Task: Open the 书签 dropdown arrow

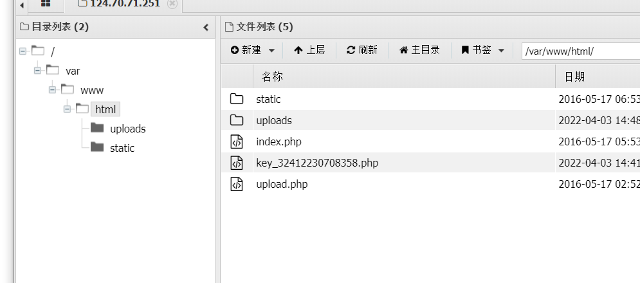Action: click(501, 51)
